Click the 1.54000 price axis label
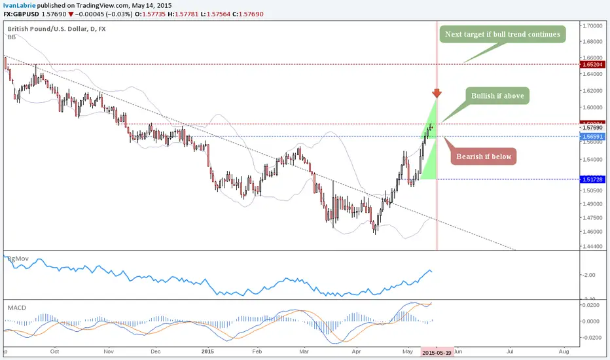This screenshot has width=610, height=360. pyautogui.click(x=592, y=160)
